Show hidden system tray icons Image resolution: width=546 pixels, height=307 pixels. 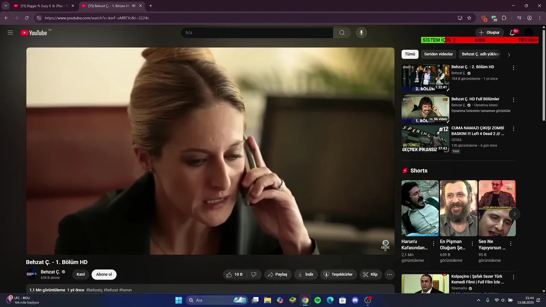click(478, 300)
